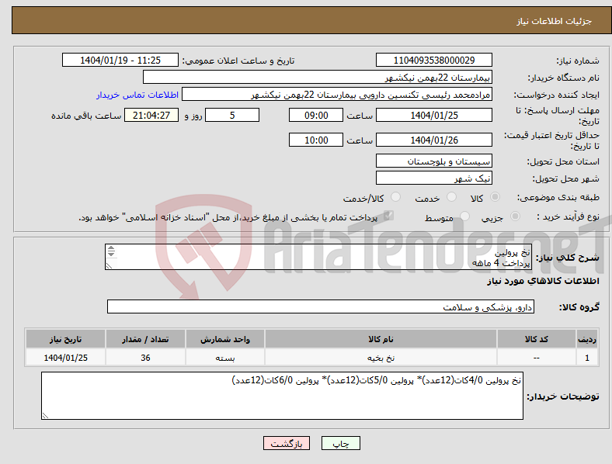The height and width of the screenshot is (464, 612).
Task: Click the کد کالا column header
Action: (537, 339)
